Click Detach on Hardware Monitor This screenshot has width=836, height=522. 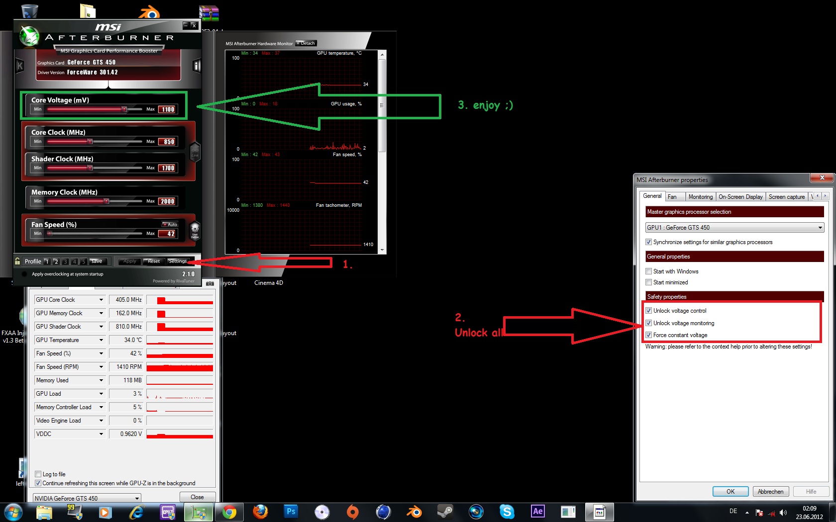pos(306,43)
